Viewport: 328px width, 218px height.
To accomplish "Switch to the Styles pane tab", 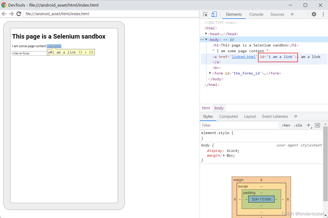I will 208,116.
